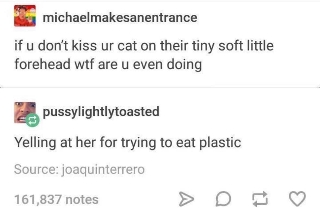Open michaelmakesanentrance's avatar picture
Screen dimensions: 320x212
click(25, 16)
